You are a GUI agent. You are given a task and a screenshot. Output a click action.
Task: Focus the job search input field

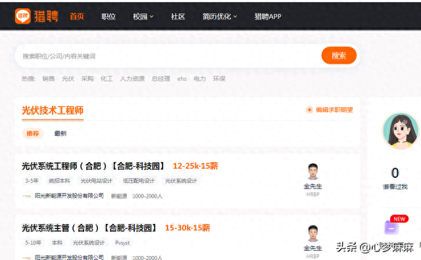(x=170, y=56)
